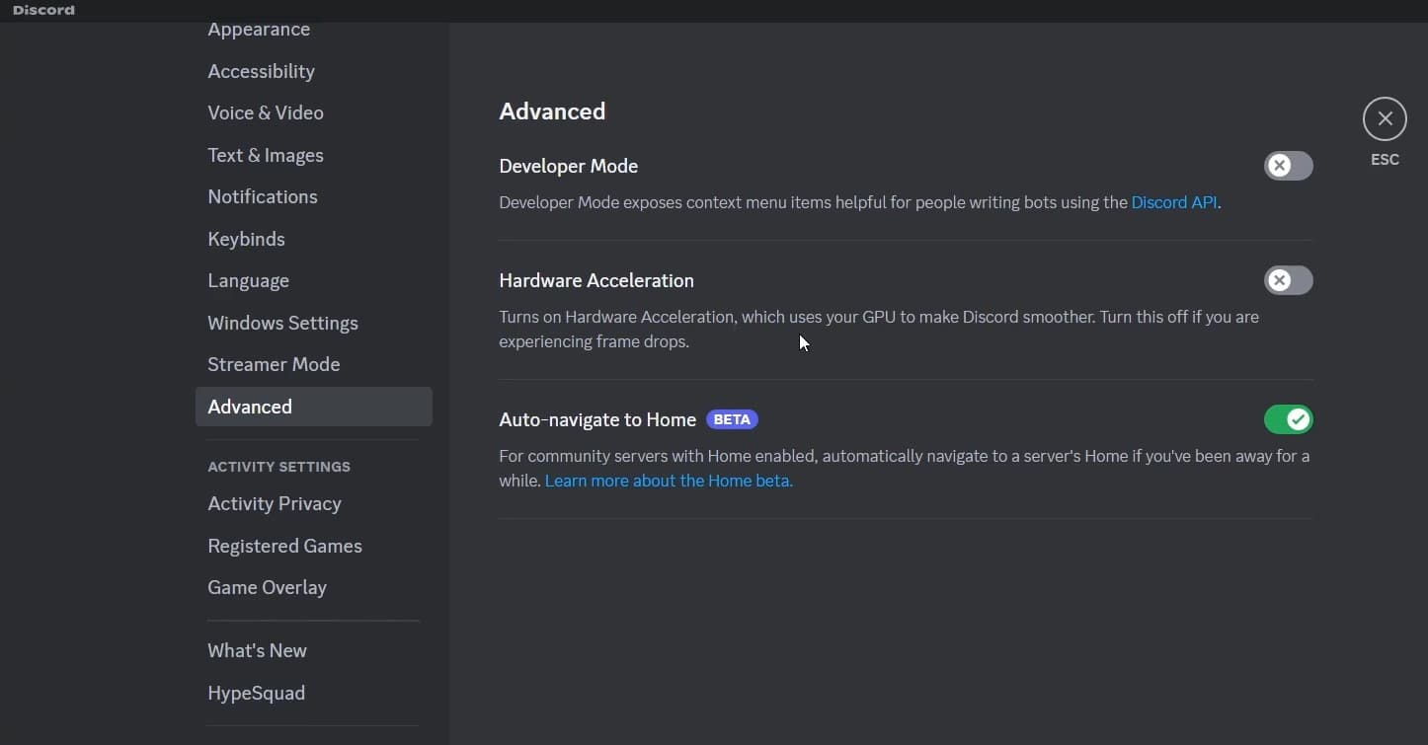Open Appearance settings
Image resolution: width=1428 pixels, height=745 pixels.
pos(259,30)
